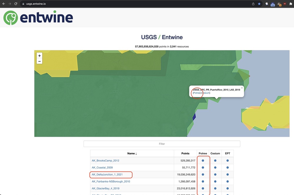The image size is (294, 195).
Task: Open EPT dot for AK_GlacierBay_4_2019
Action: 228,189
